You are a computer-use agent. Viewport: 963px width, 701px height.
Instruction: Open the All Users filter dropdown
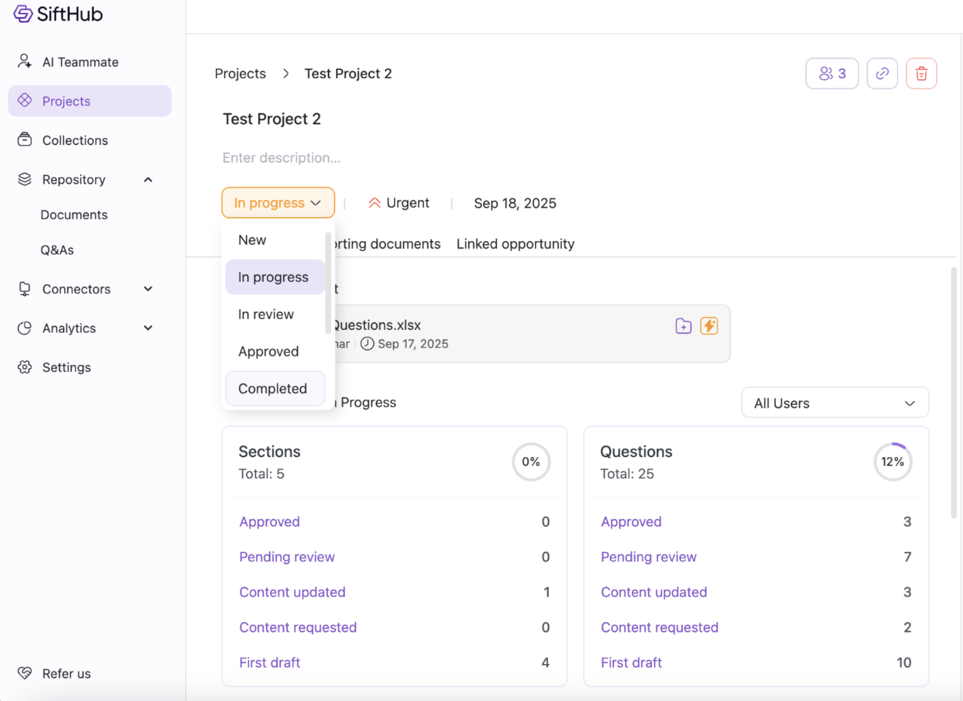pos(835,403)
